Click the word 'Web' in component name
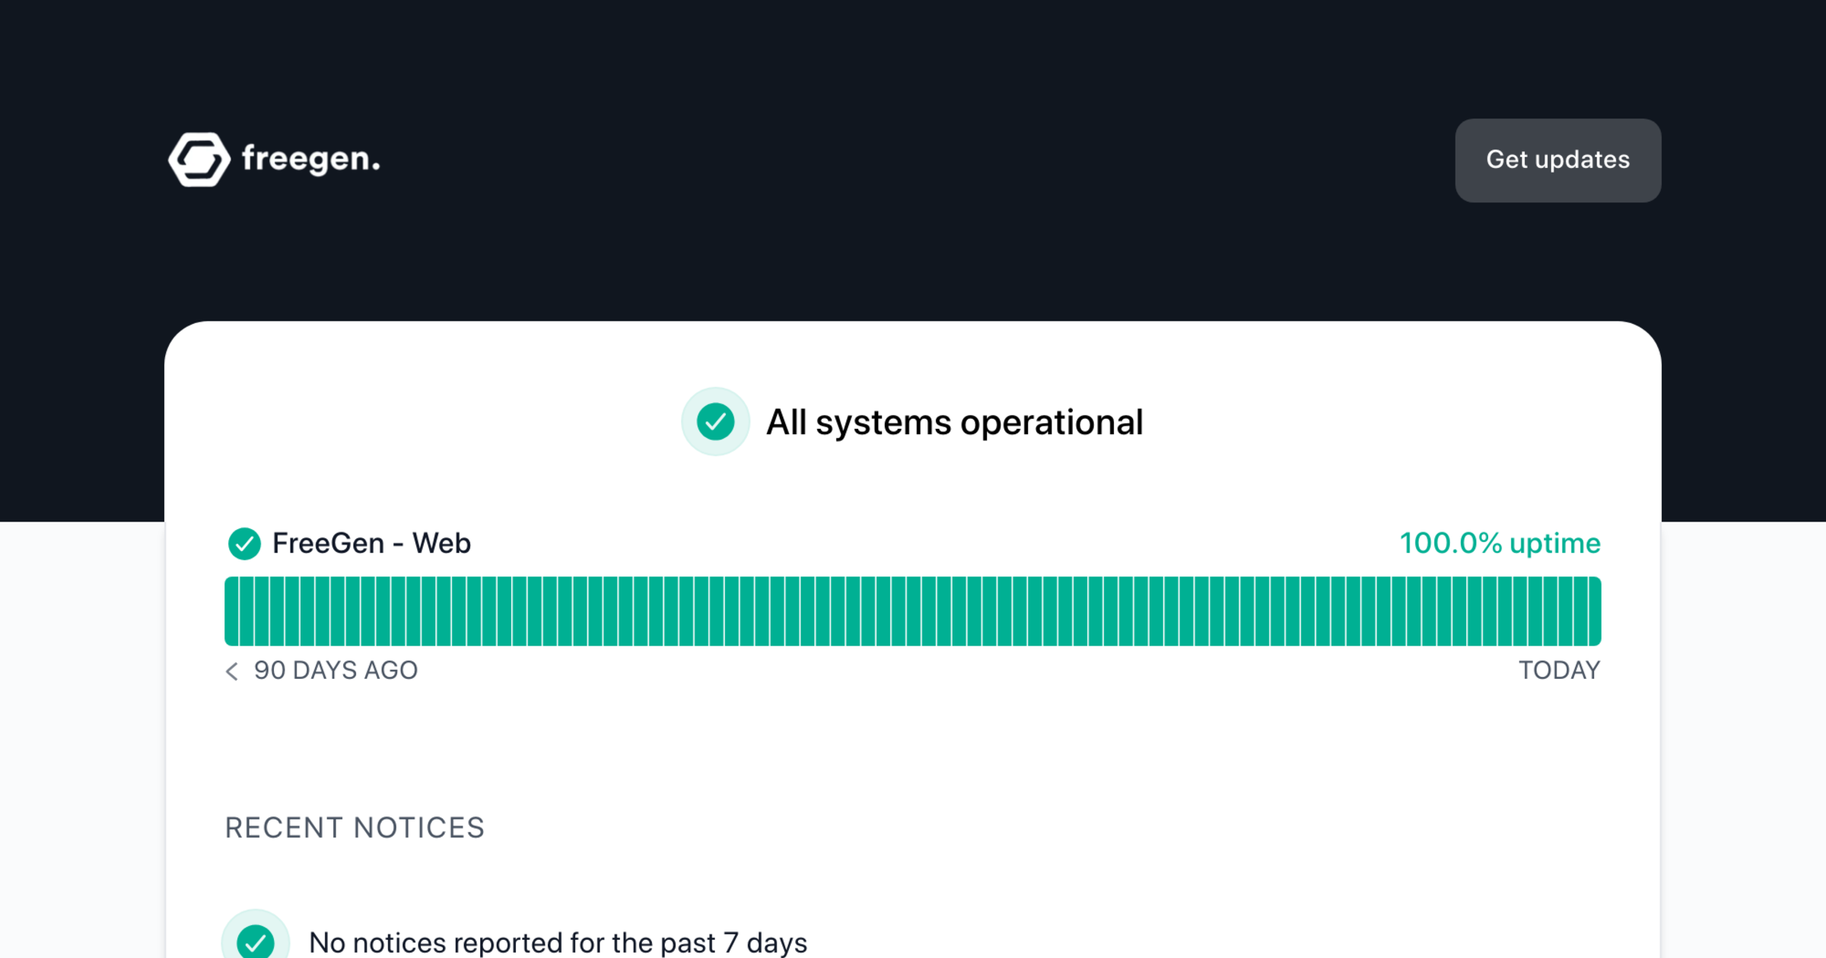Viewport: 1826px width, 958px height. 441,544
